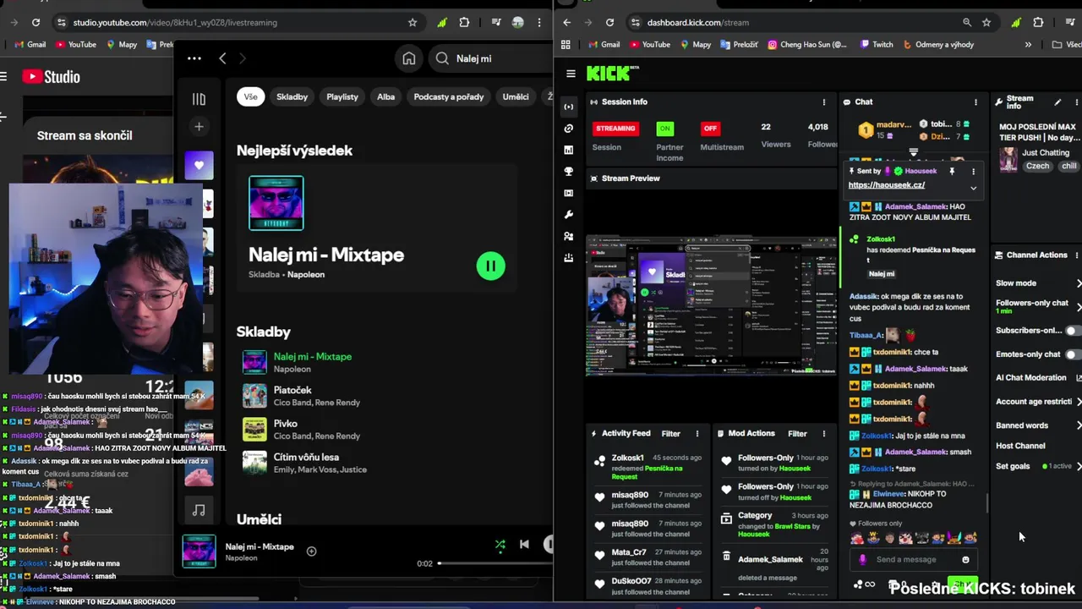The image size is (1082, 609).
Task: Bookmark dashboard.kick.com page with star icon
Action: click(986, 23)
